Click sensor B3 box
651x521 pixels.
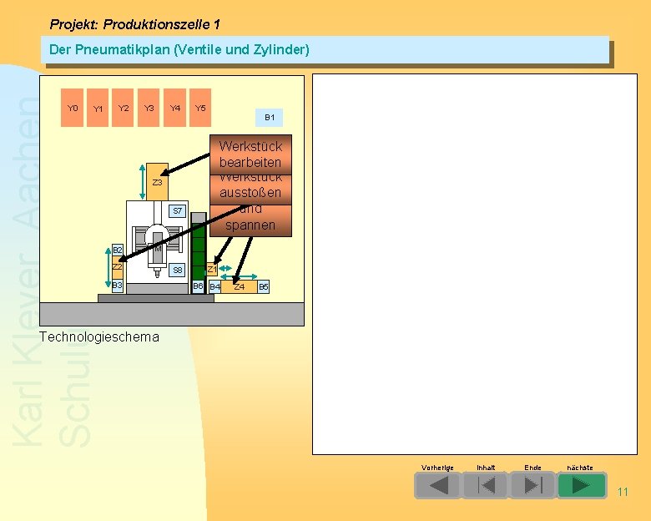118,286
